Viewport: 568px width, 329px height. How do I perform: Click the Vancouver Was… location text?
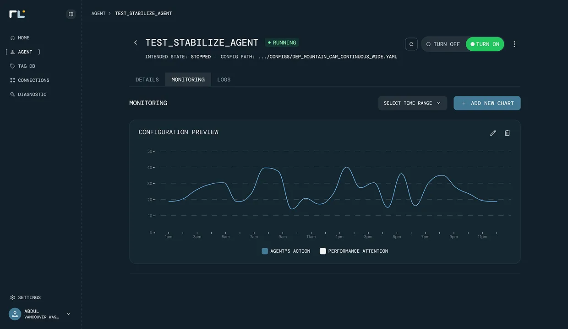point(42,317)
